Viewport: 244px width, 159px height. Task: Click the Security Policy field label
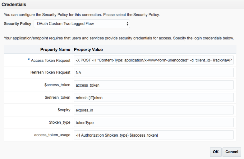pos(17,24)
